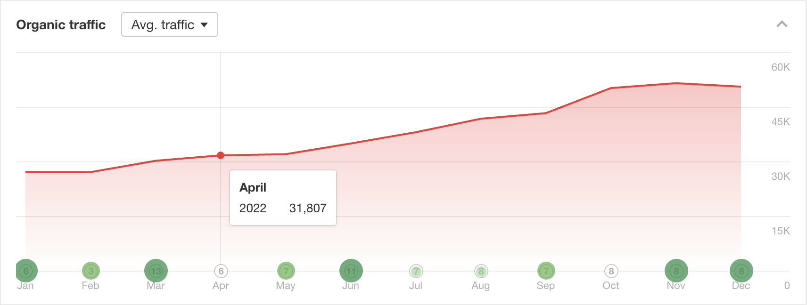
Task: Select the April marker circle showing 6
Action: point(221,270)
